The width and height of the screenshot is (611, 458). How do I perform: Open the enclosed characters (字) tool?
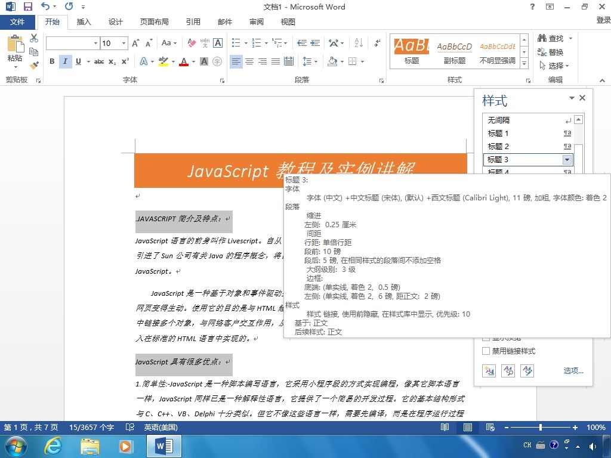click(x=217, y=61)
